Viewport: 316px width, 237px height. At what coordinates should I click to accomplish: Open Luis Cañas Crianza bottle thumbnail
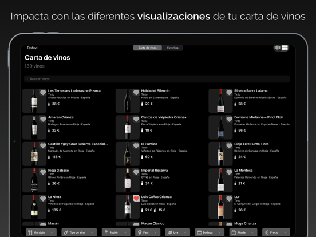pos(127,207)
